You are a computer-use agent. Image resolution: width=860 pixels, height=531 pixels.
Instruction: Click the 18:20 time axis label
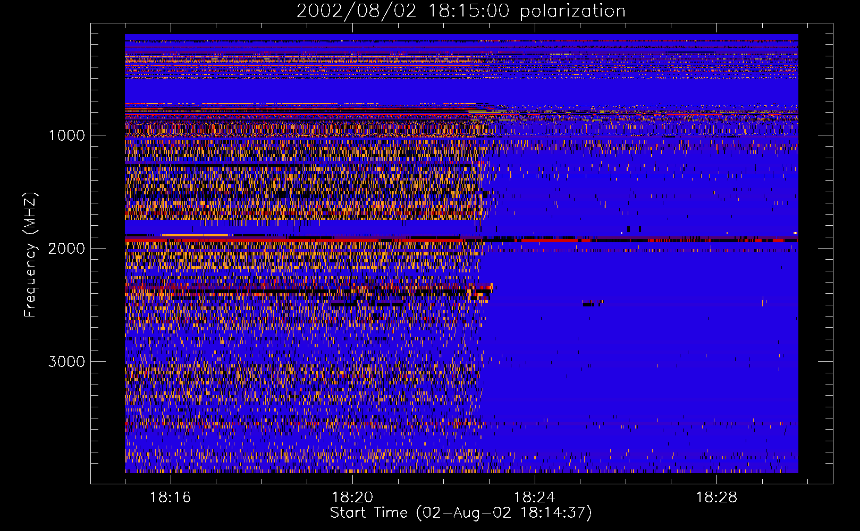(x=352, y=498)
